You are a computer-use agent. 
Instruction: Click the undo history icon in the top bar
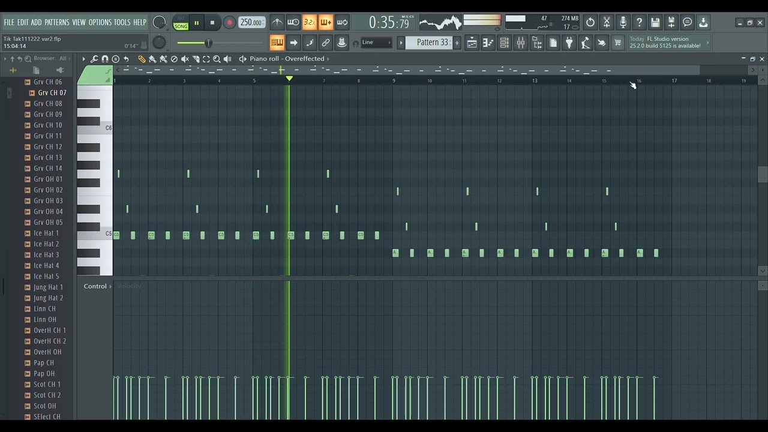pyautogui.click(x=590, y=23)
